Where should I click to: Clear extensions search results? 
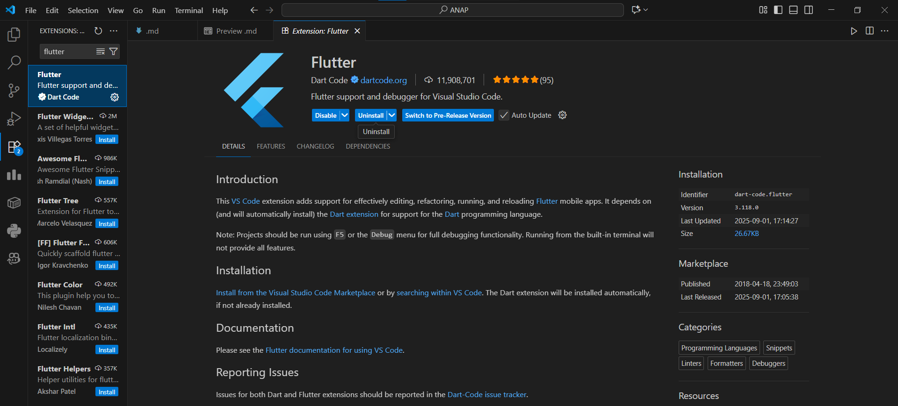(x=100, y=51)
